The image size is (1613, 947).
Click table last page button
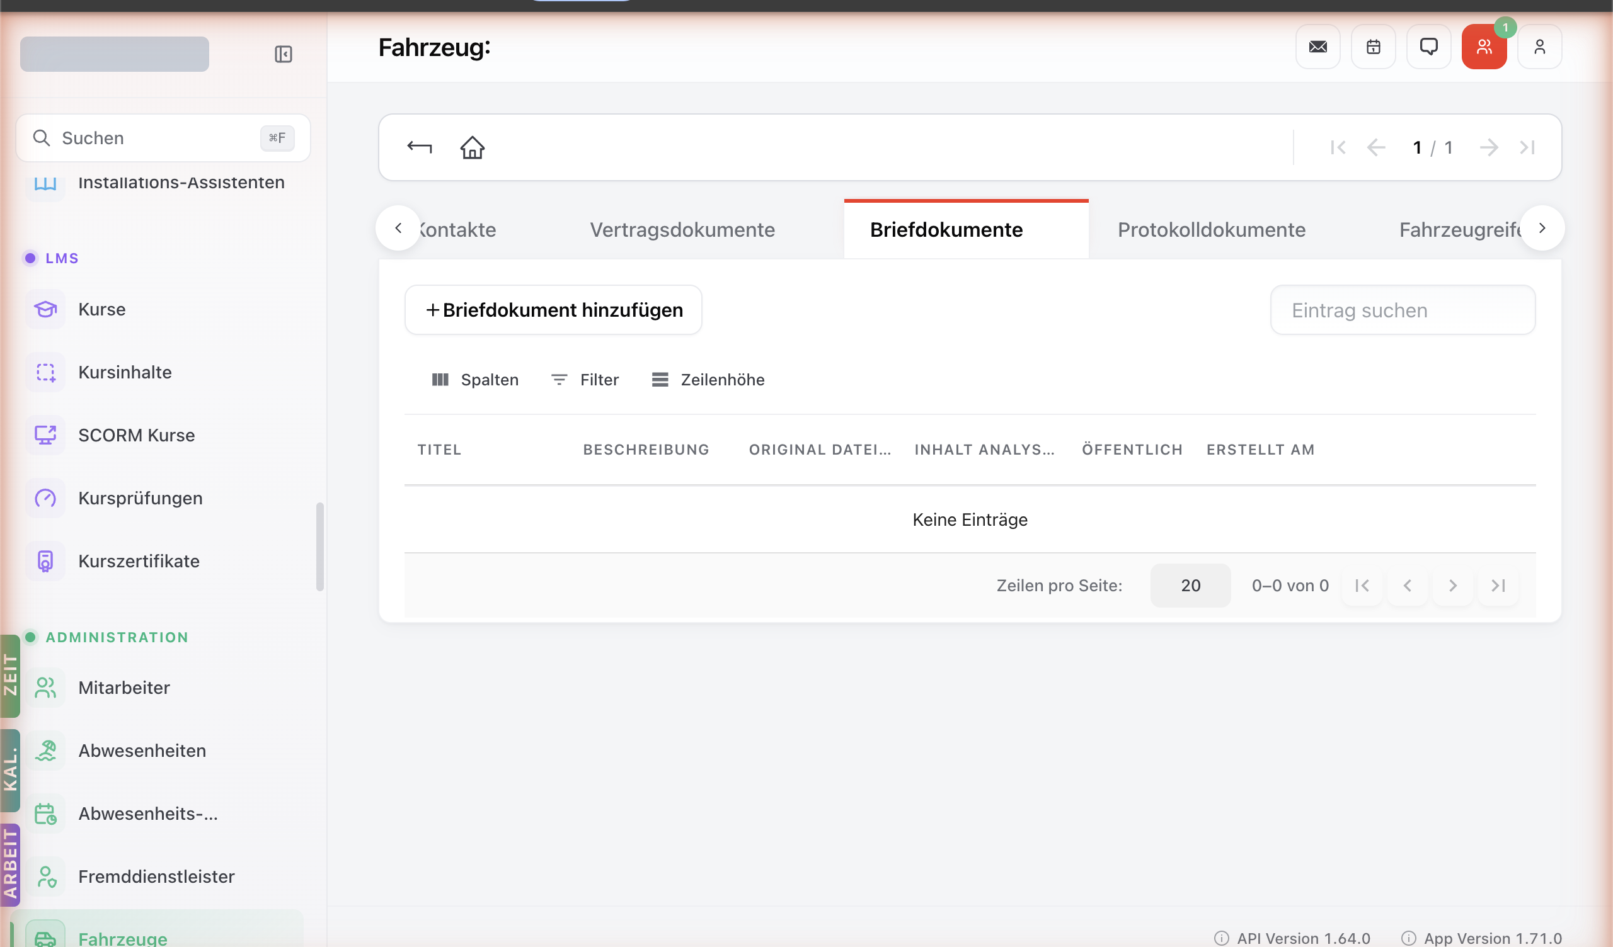1498,586
